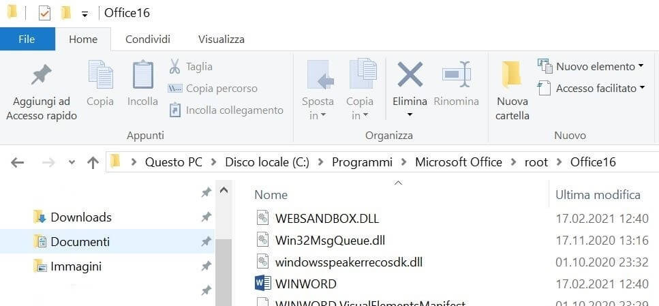This screenshot has height=306, width=659.
Task: Click the Properties checkmark quick-access icon
Action: coord(44,13)
